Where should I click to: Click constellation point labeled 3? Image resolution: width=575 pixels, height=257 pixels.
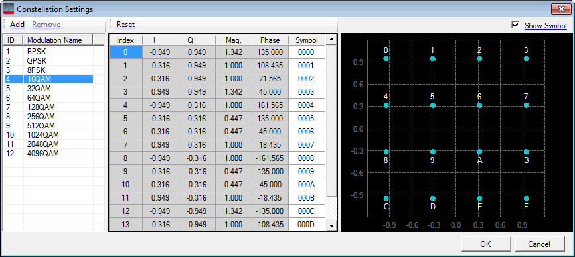pos(527,58)
